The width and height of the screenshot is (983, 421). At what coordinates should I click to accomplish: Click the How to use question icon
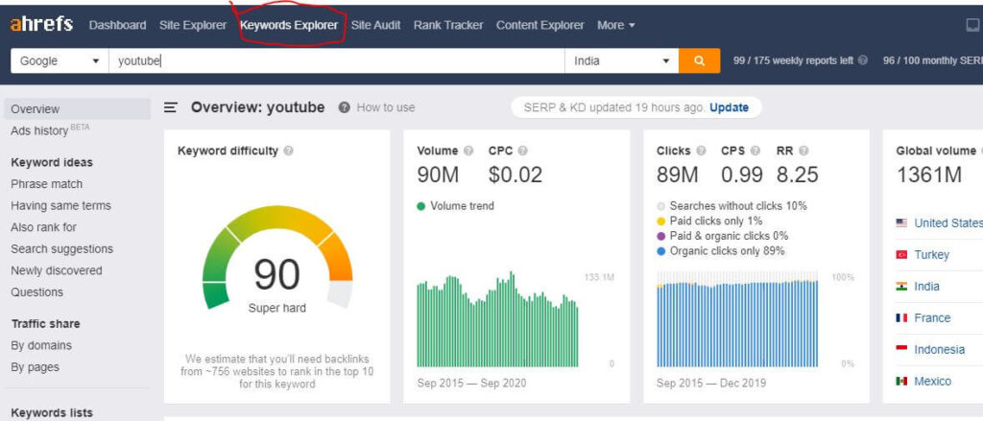344,107
